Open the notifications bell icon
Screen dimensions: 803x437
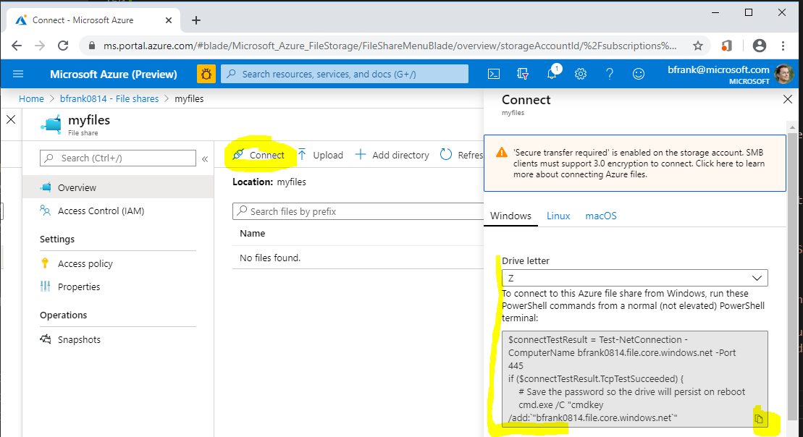pos(552,74)
